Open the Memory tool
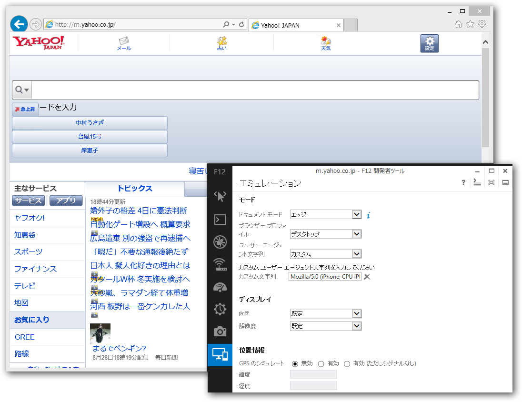 (220, 332)
